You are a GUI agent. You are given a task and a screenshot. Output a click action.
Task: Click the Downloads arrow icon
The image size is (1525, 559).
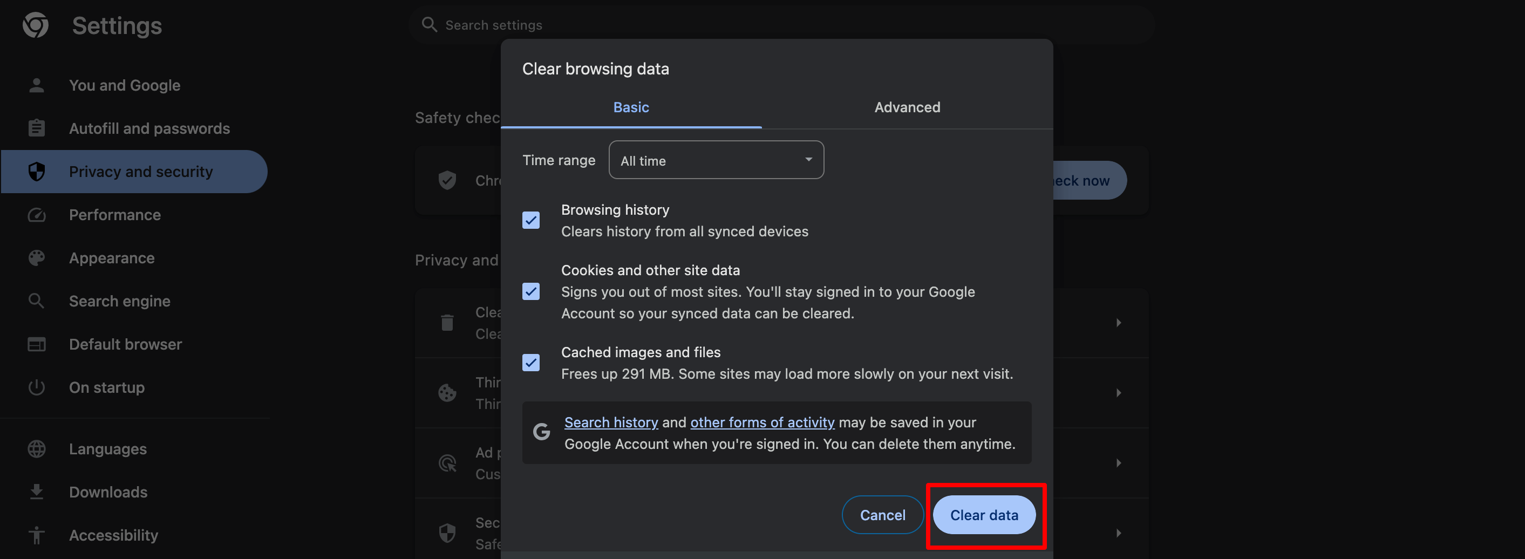click(37, 492)
